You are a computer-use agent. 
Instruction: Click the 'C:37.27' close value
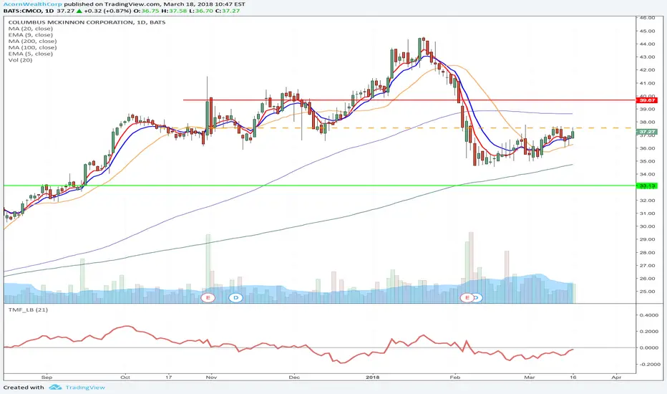[228, 11]
